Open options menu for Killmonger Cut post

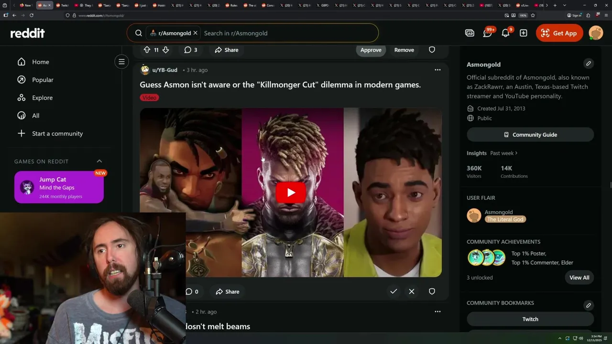click(x=437, y=70)
